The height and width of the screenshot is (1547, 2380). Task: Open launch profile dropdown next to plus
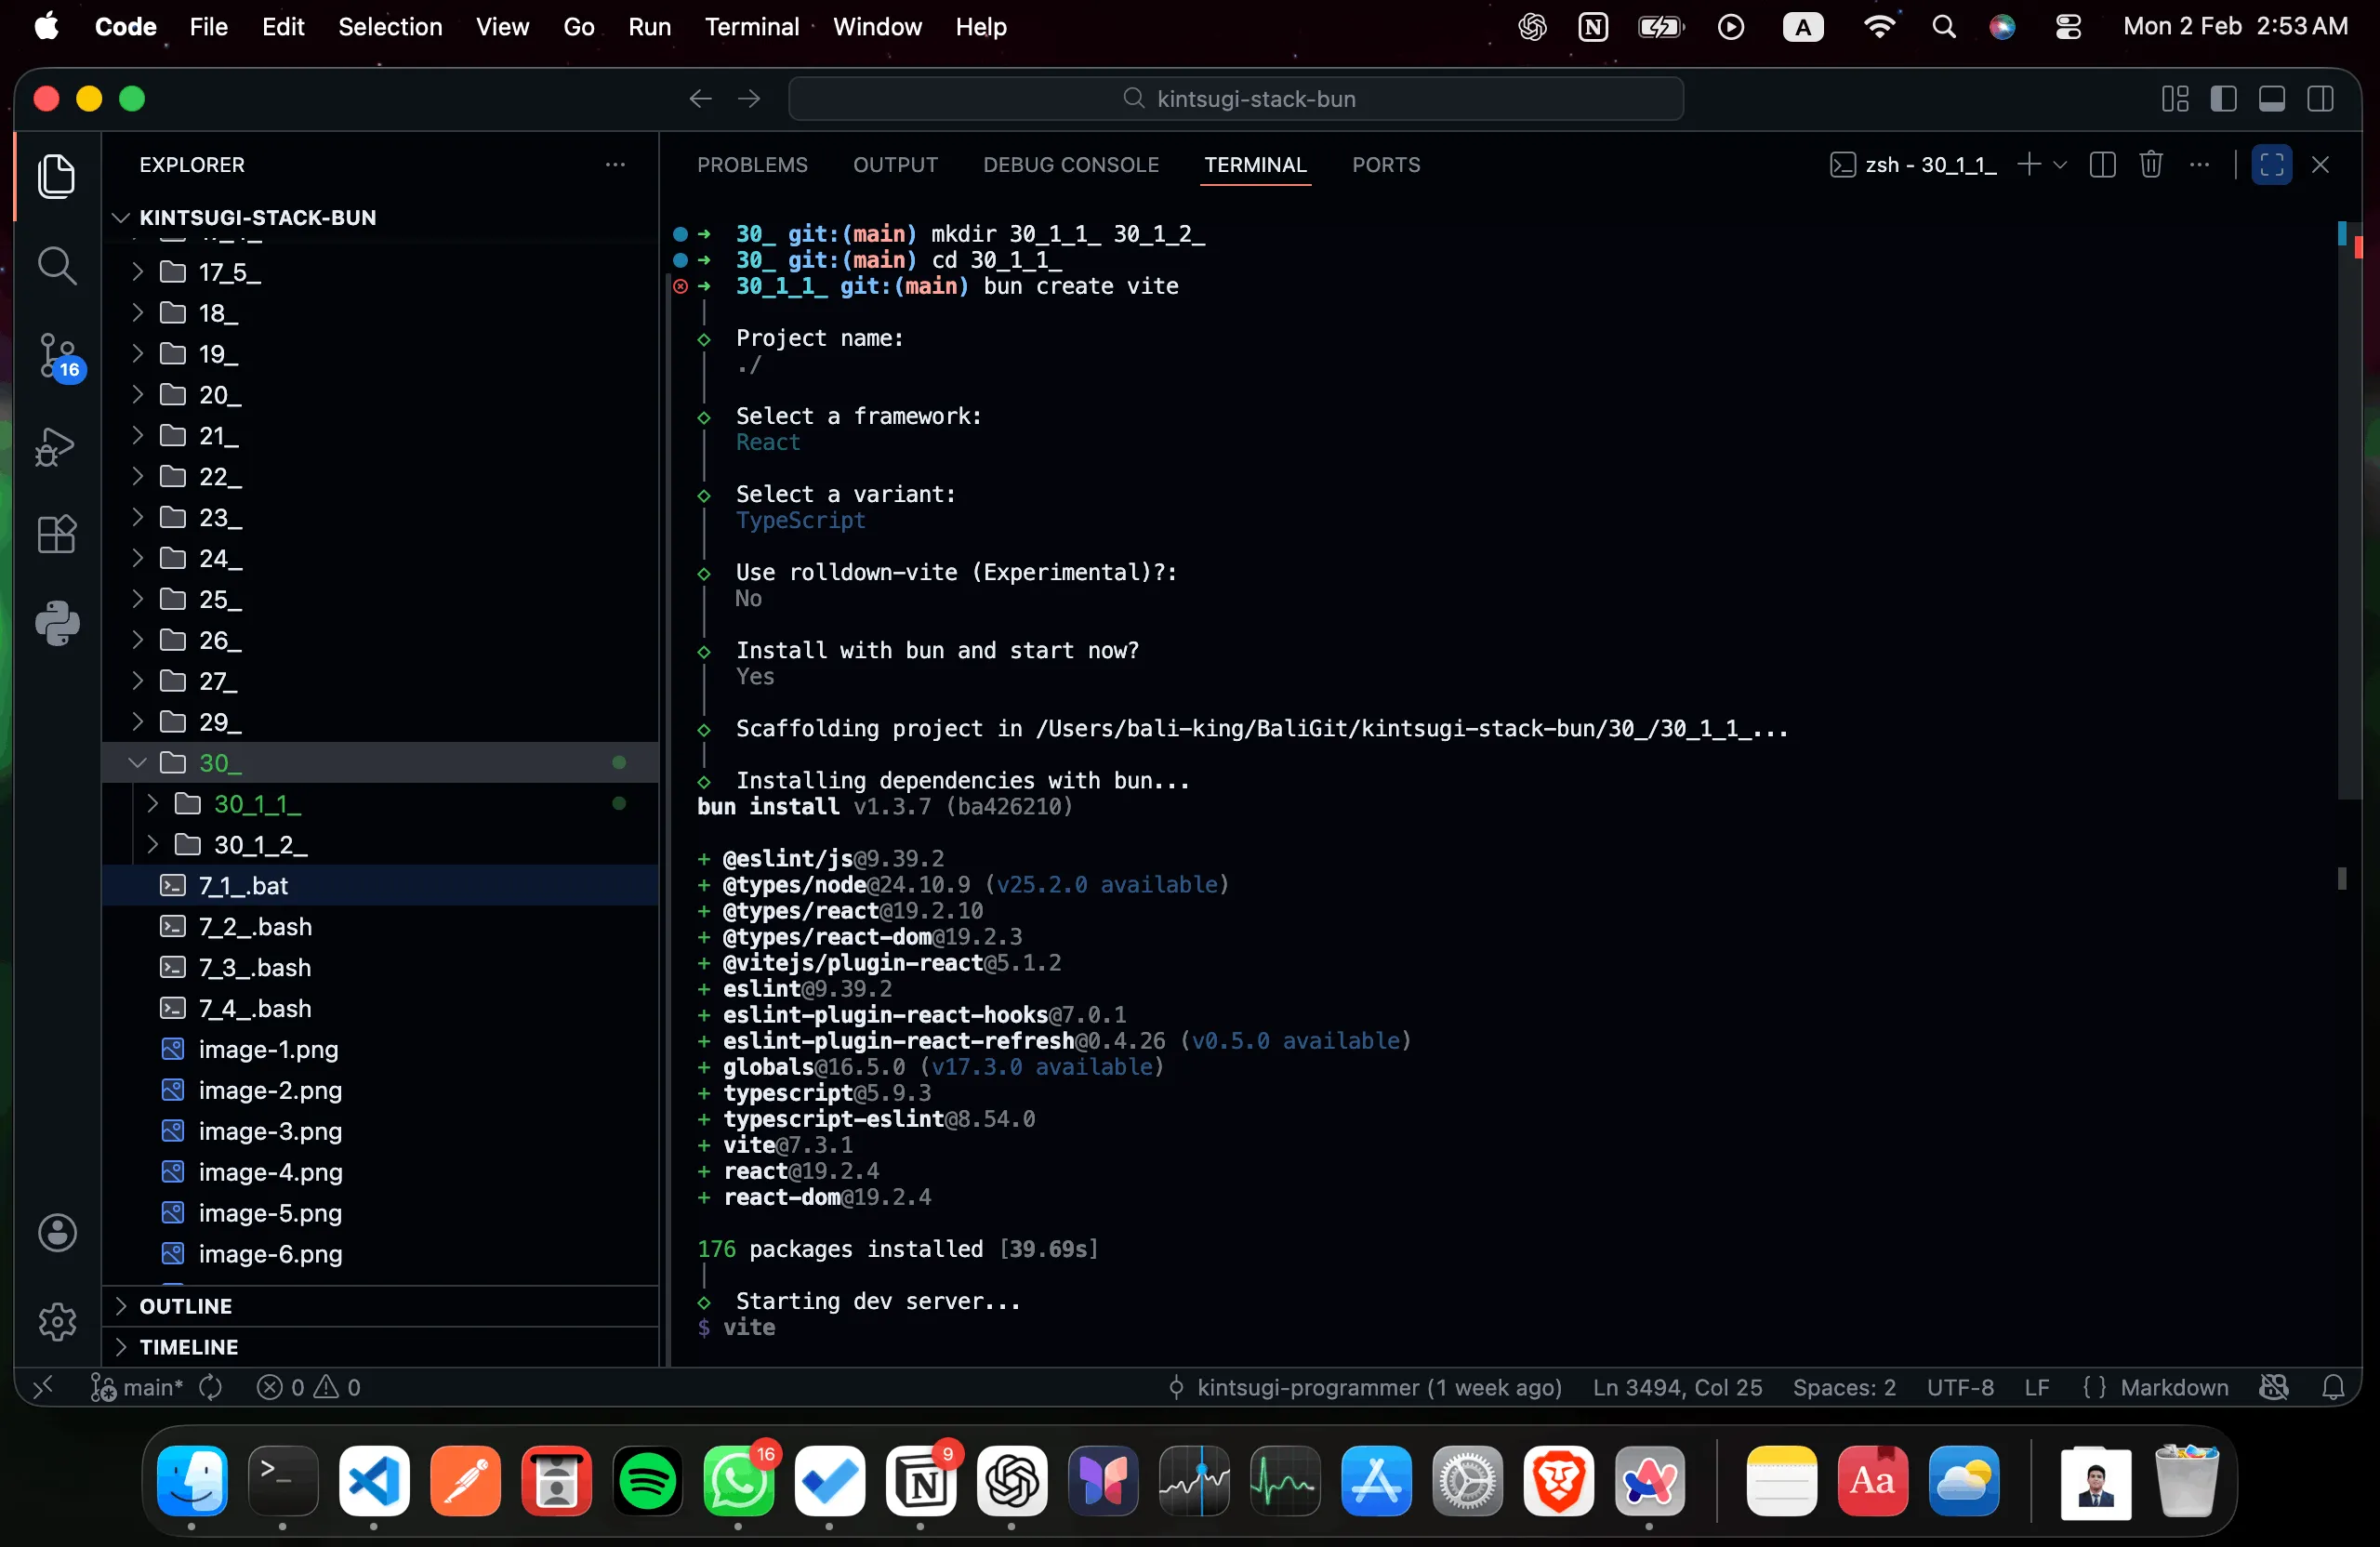click(x=2060, y=164)
